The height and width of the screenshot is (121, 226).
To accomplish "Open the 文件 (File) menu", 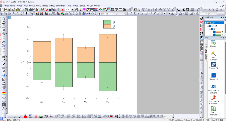I will click(6, 6).
